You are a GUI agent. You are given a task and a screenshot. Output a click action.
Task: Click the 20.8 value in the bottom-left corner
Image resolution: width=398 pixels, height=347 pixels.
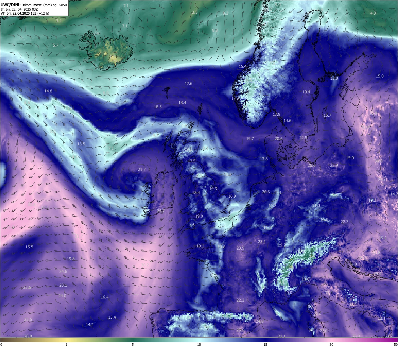pyautogui.click(x=28, y=336)
